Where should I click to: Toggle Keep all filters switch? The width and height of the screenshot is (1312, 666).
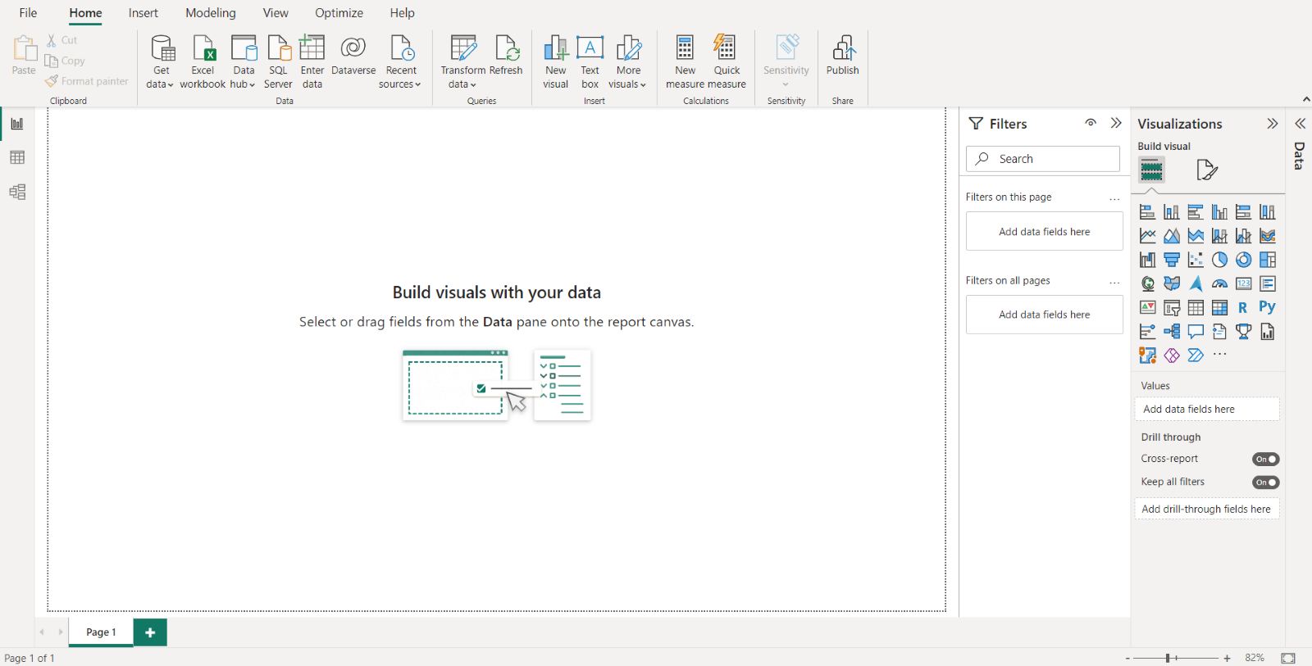click(1266, 483)
